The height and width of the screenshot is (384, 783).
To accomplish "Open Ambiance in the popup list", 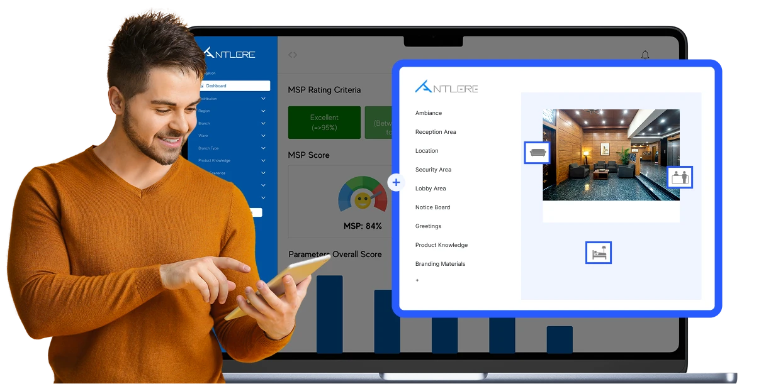I will [429, 113].
